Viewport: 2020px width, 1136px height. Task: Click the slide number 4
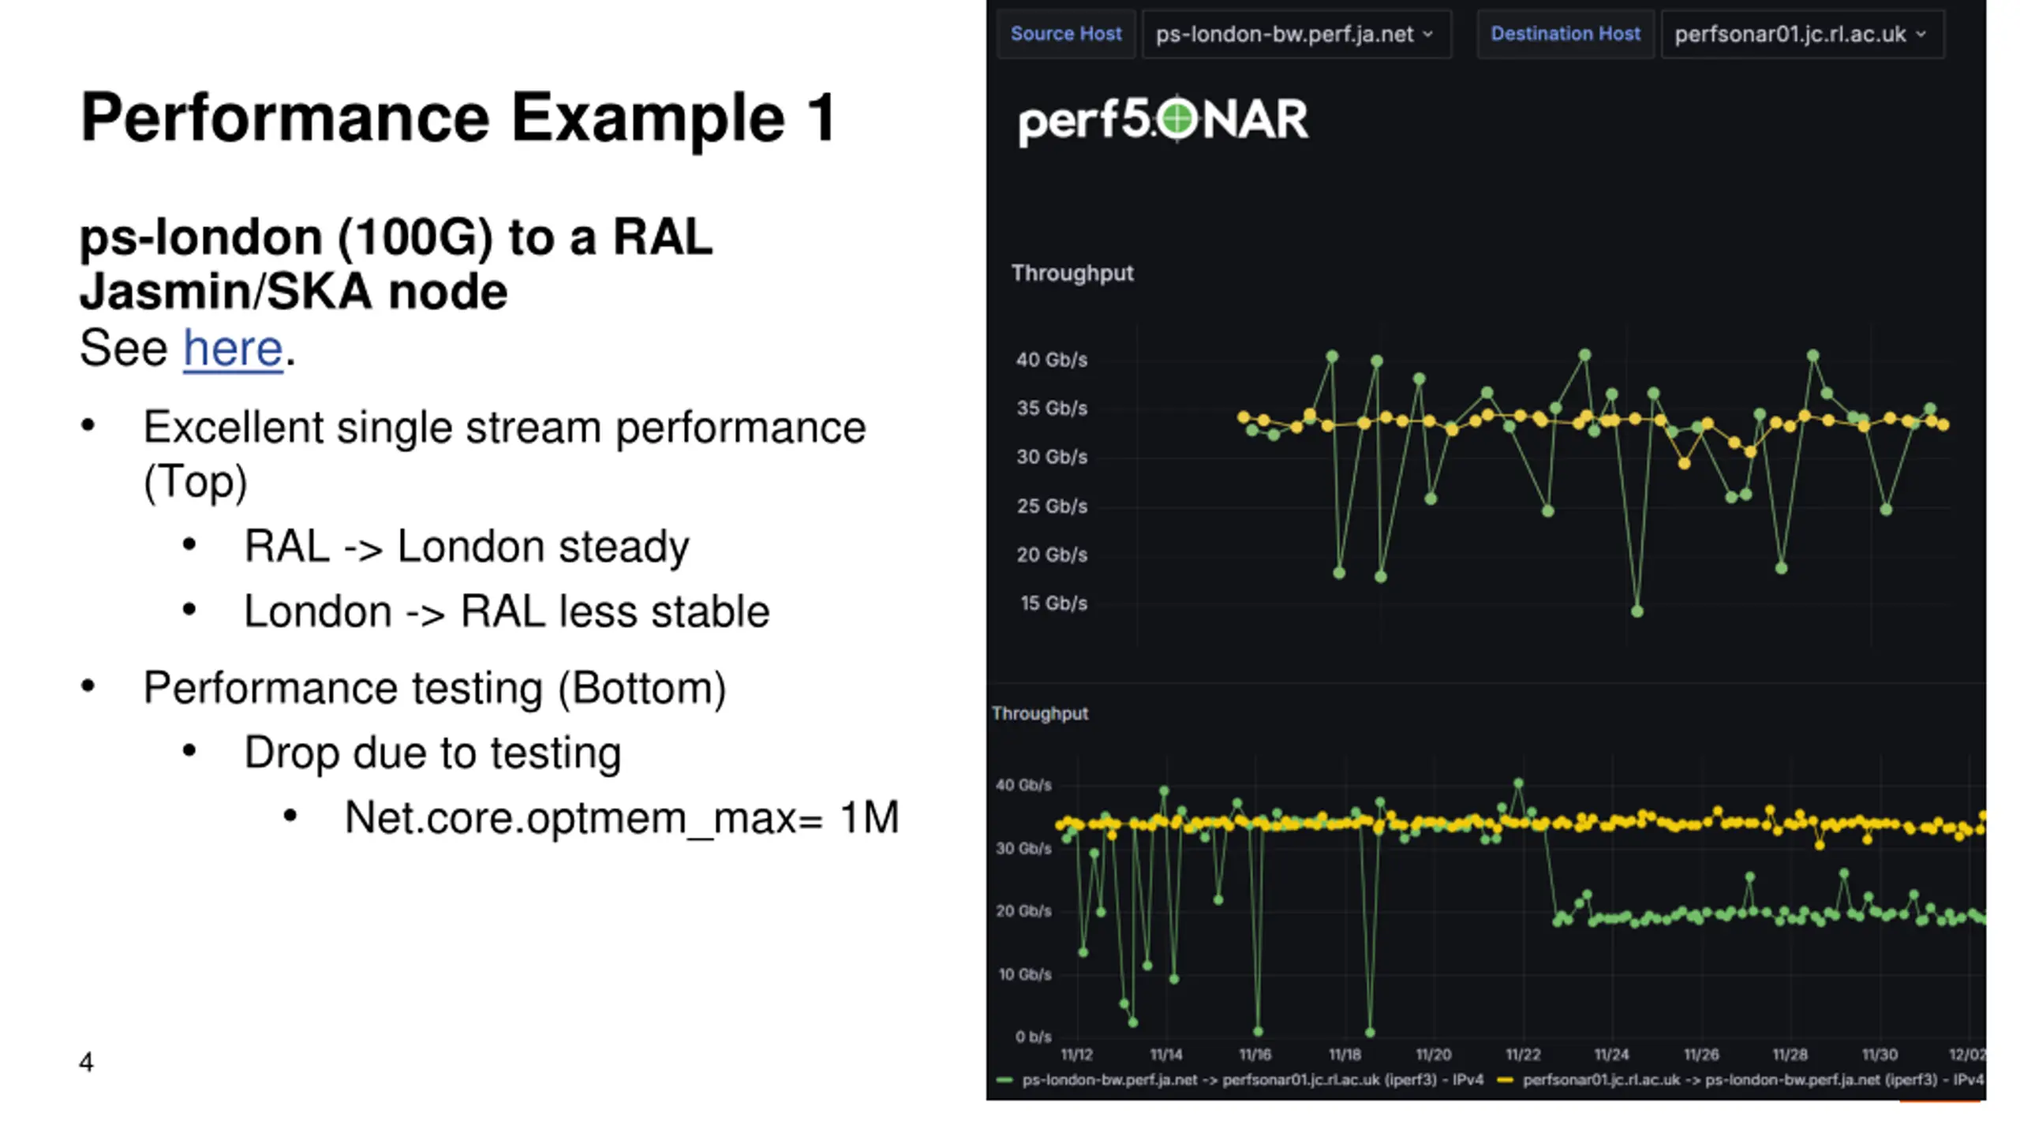86,1062
